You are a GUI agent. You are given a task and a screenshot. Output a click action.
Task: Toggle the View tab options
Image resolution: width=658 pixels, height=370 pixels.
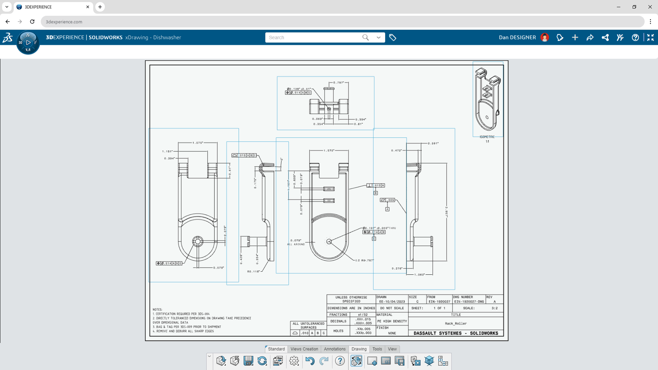pos(392,349)
